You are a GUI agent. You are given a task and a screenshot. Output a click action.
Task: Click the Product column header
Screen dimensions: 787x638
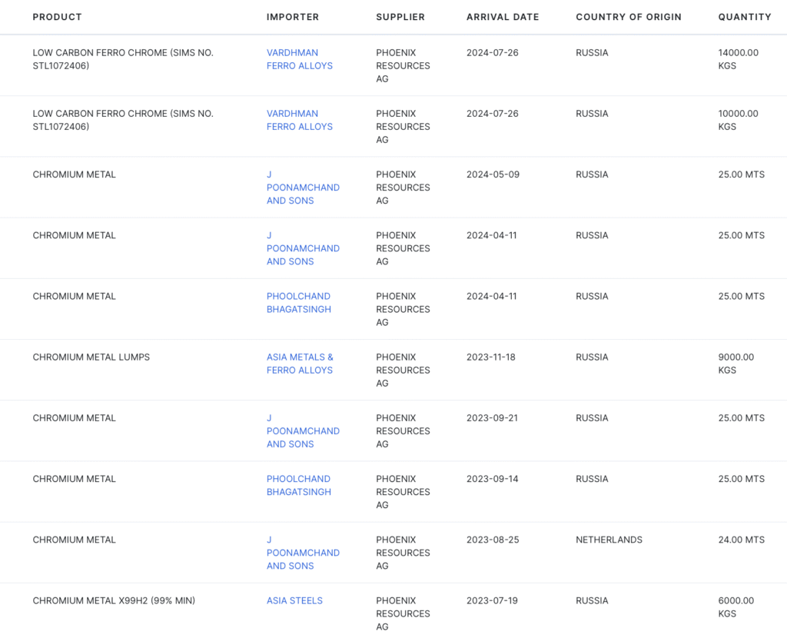click(x=57, y=17)
